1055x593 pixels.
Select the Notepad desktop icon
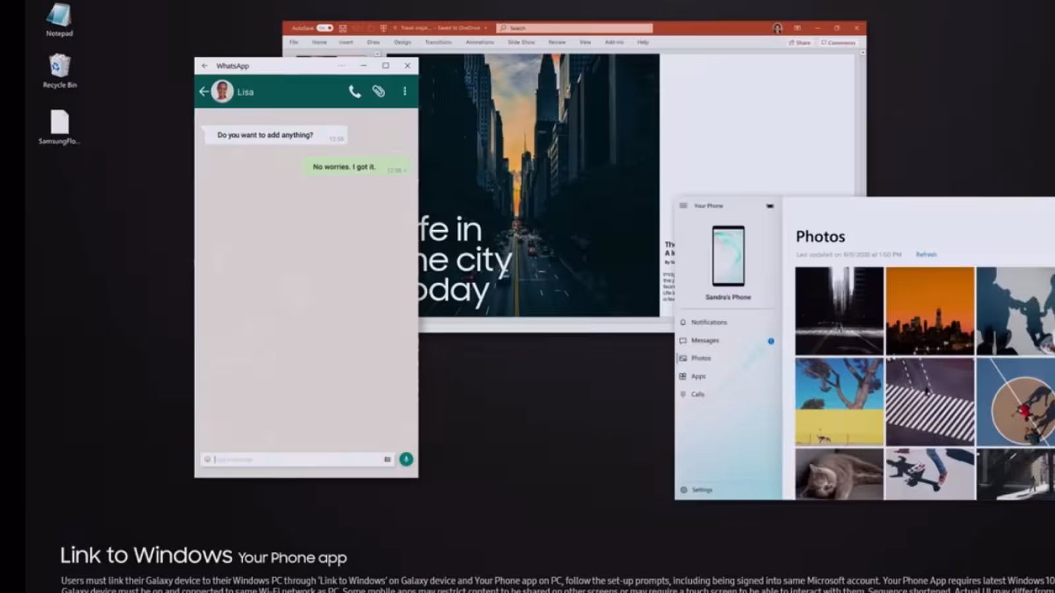click(x=59, y=20)
